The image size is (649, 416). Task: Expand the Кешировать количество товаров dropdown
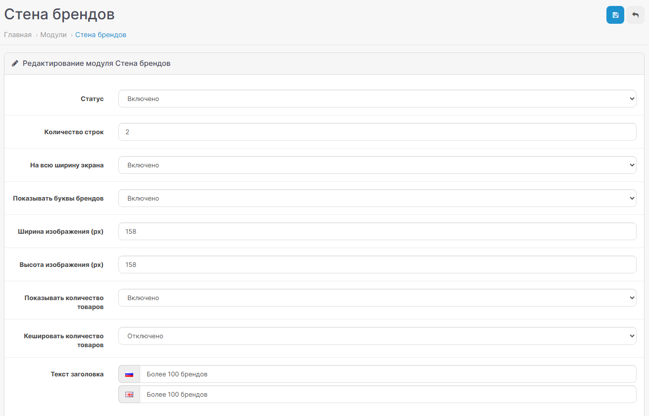click(x=377, y=336)
